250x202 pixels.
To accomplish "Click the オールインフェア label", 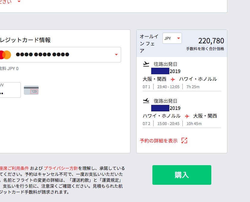I will pos(149,43).
